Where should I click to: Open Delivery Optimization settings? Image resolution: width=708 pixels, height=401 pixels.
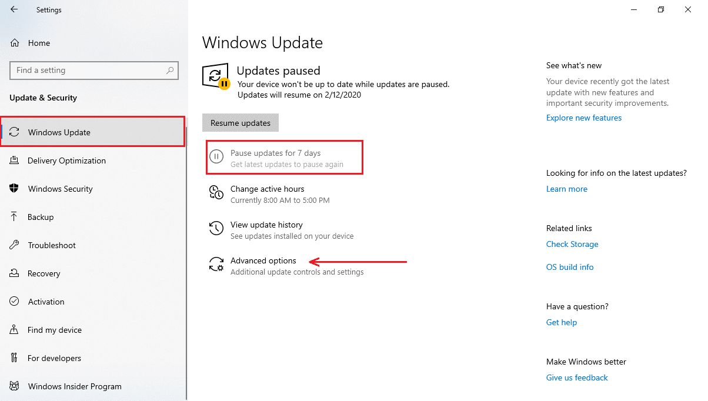pyautogui.click(x=66, y=161)
